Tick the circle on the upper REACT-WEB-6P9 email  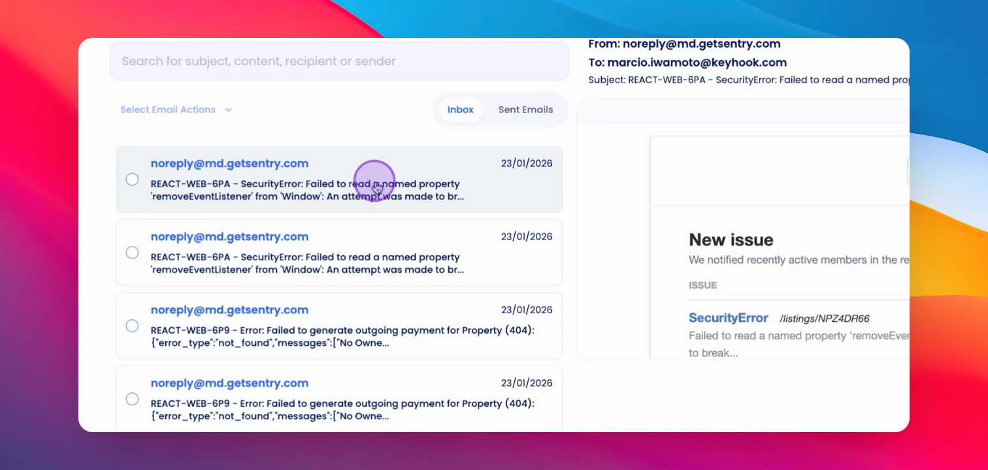point(132,325)
